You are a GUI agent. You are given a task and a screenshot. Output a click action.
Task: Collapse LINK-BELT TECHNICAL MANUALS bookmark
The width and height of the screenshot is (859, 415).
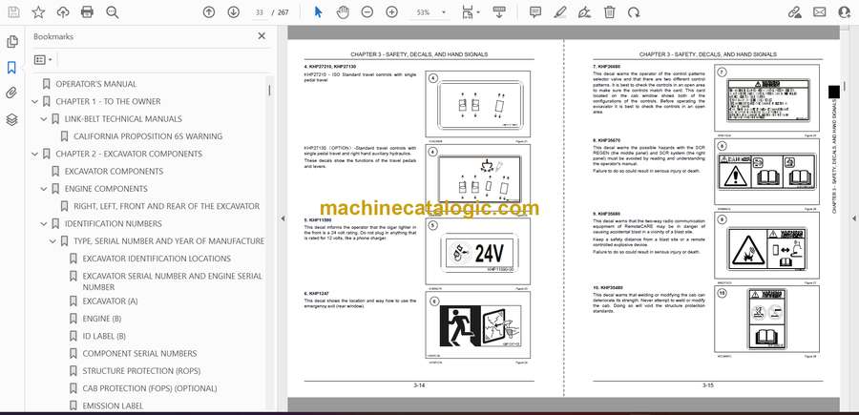point(44,119)
